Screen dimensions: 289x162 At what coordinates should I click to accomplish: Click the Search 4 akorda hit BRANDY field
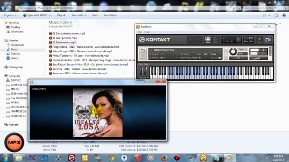click(265, 8)
